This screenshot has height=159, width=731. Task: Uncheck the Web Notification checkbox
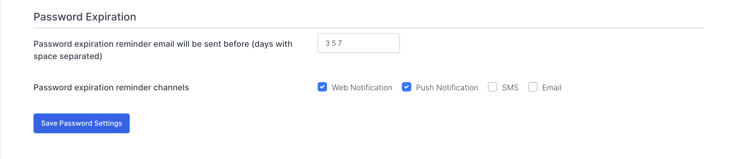click(x=322, y=87)
